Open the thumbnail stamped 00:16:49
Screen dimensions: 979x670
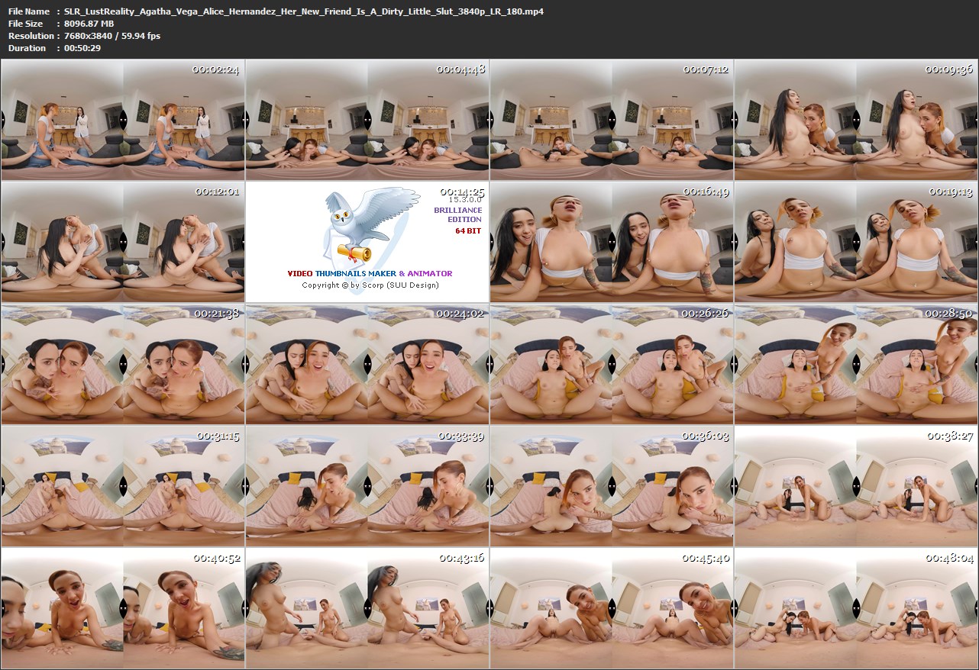pos(612,242)
